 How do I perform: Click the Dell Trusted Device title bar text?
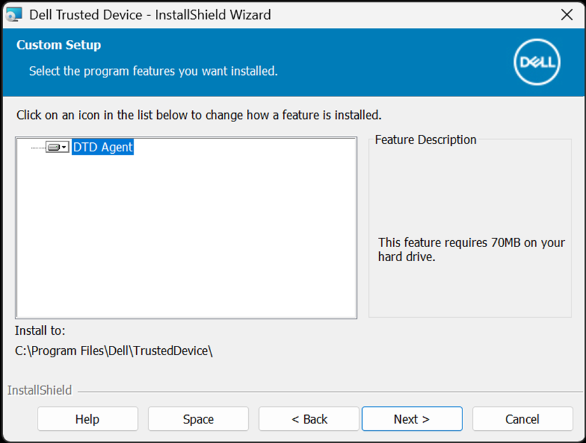[150, 15]
